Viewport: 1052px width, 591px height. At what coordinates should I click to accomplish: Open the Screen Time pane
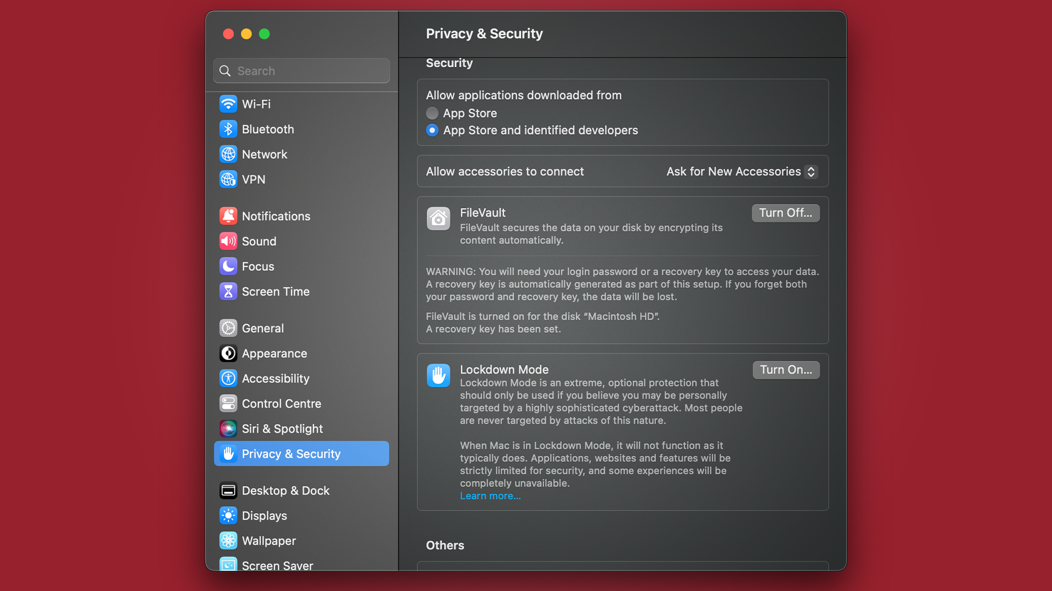[276, 292]
